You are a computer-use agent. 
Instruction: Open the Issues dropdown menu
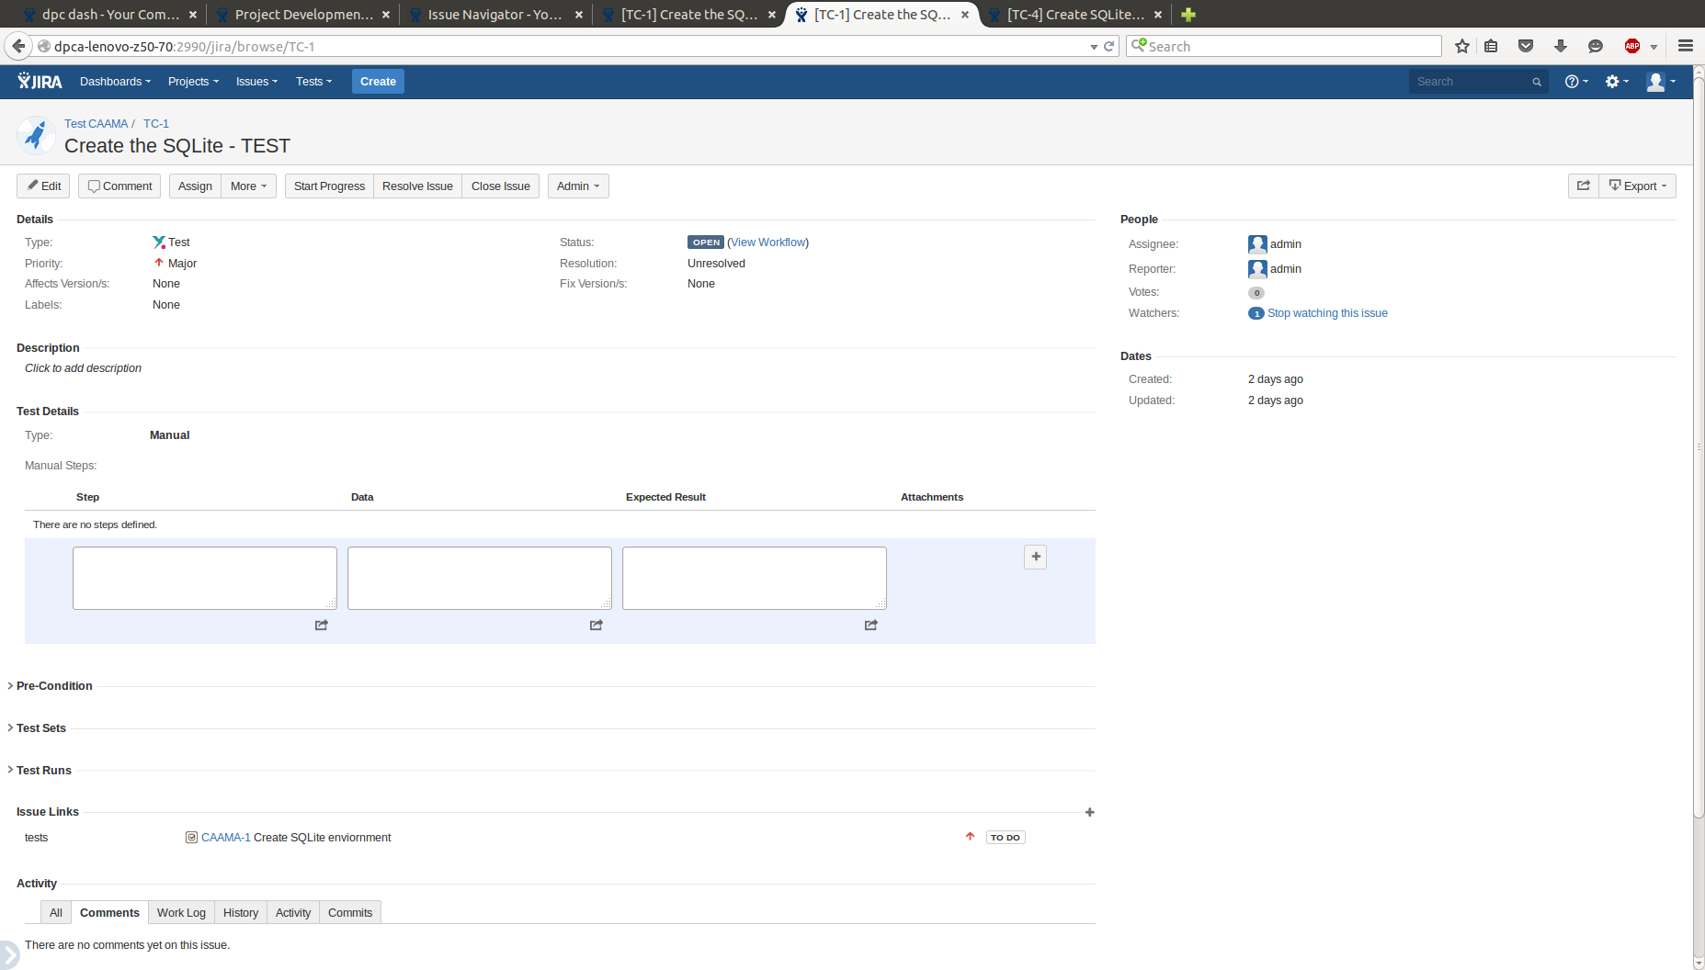point(256,82)
